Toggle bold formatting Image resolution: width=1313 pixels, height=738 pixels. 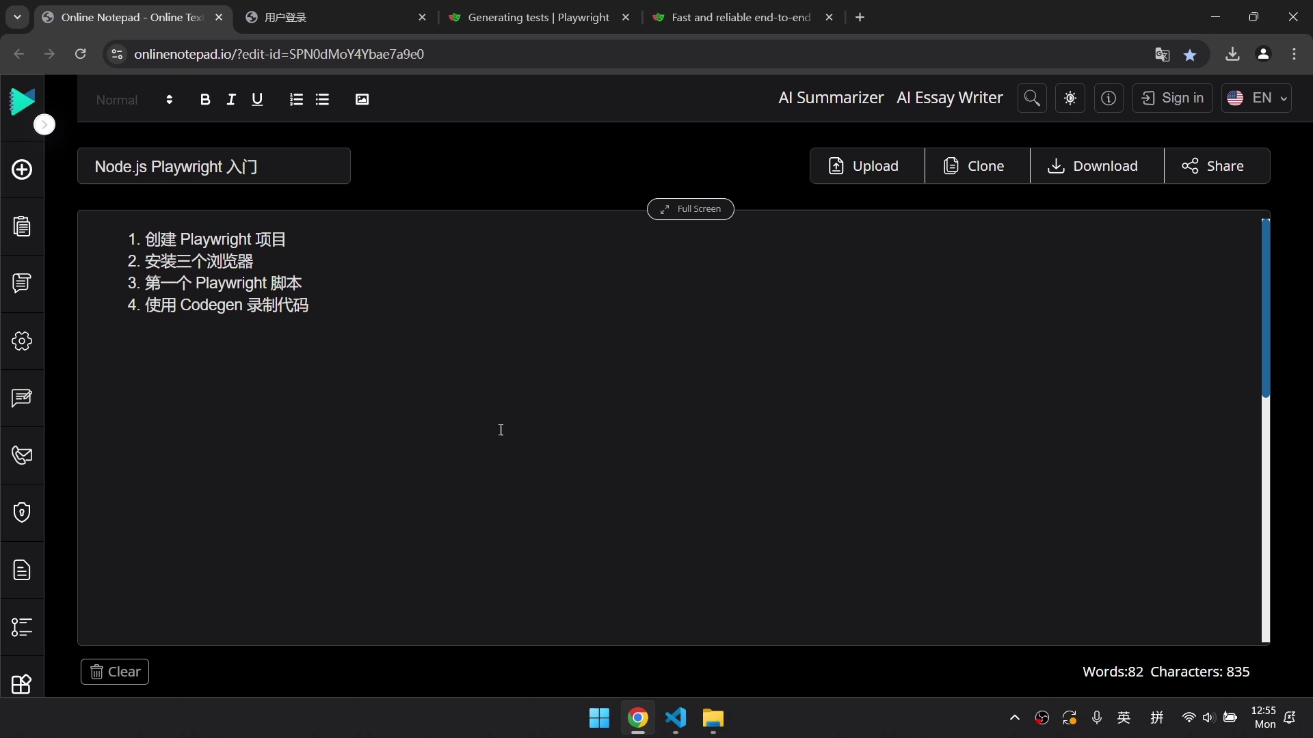(x=205, y=99)
